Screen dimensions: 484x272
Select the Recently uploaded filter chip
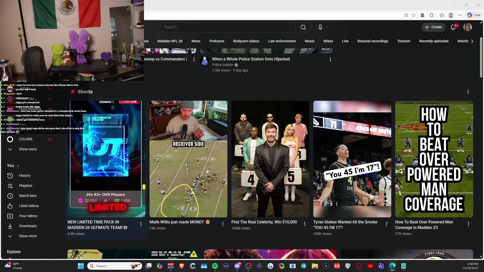click(x=434, y=41)
